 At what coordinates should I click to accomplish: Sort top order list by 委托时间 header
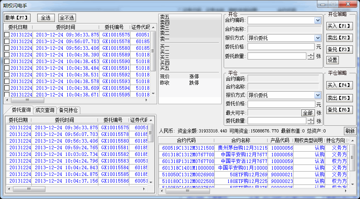click(65, 27)
